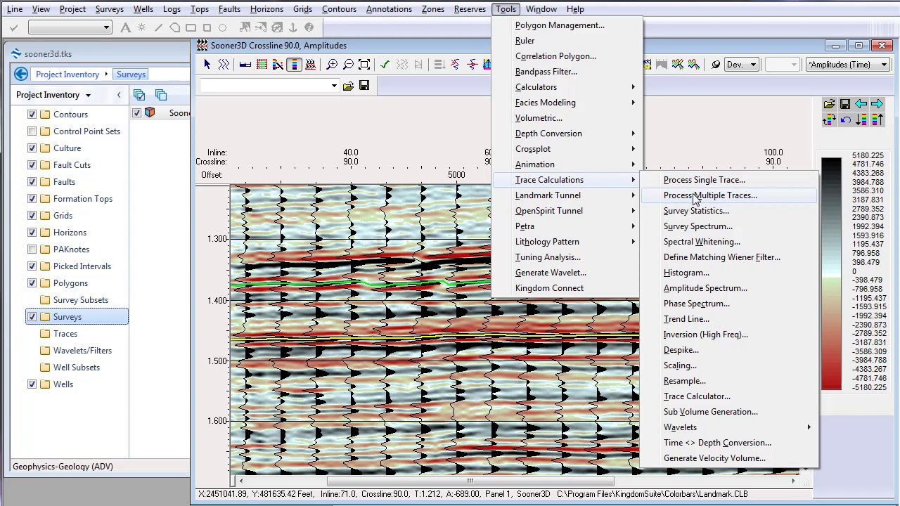Open the Project Inventory dropdown arrow

pyautogui.click(x=88, y=95)
